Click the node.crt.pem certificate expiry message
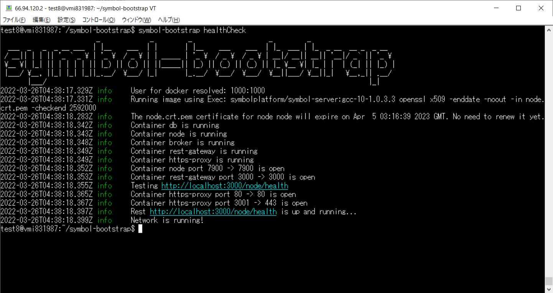This screenshot has width=553, height=293. point(337,117)
